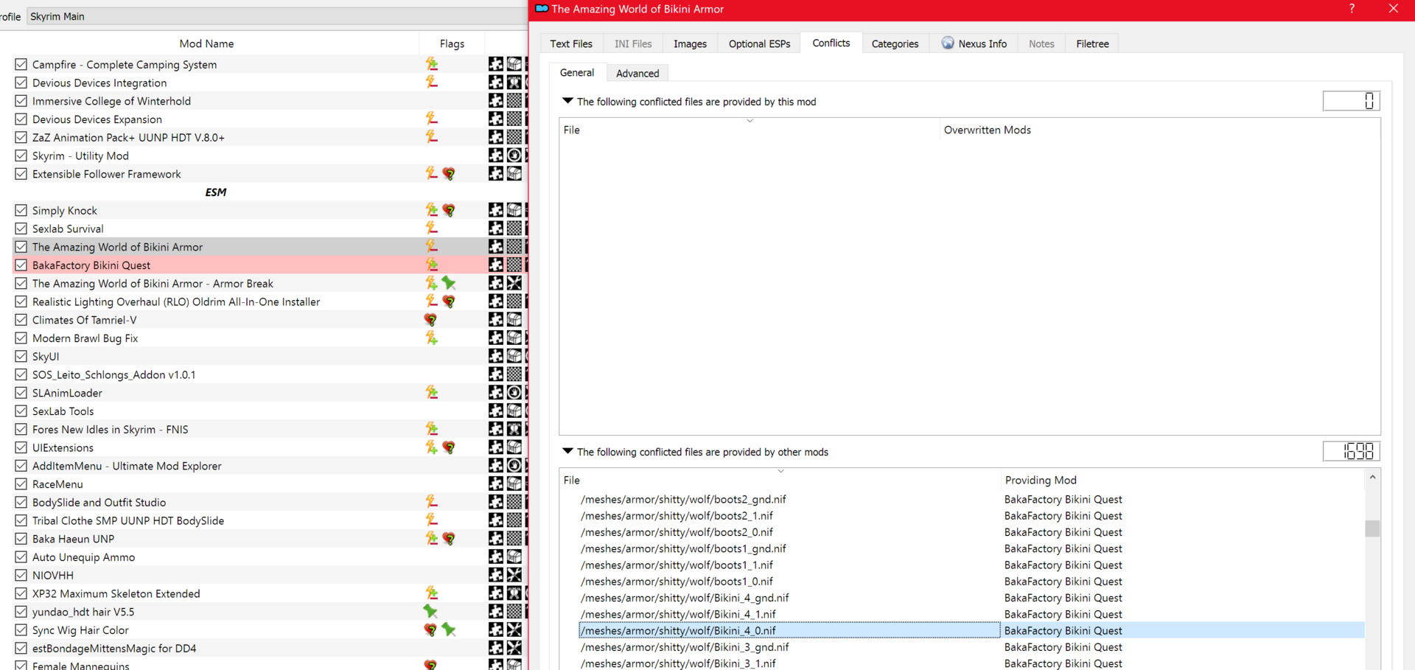Click the first content icon on SkyUI row
This screenshot has width=1415, height=670.
(496, 356)
